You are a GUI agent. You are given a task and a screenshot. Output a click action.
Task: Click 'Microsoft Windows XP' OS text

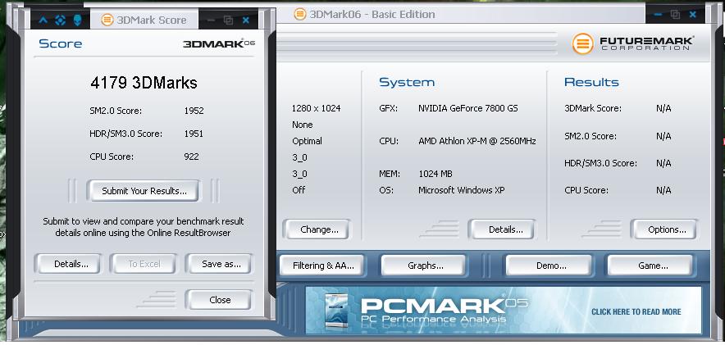pos(462,190)
